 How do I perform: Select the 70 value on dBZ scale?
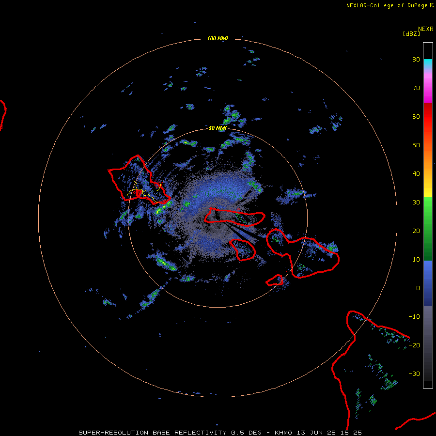416,88
